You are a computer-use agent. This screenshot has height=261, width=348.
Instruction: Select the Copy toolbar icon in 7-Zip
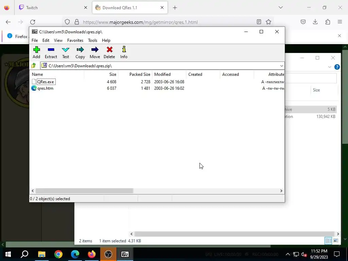(x=80, y=53)
